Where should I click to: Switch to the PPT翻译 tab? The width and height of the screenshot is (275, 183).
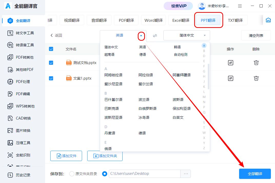pos(208,20)
